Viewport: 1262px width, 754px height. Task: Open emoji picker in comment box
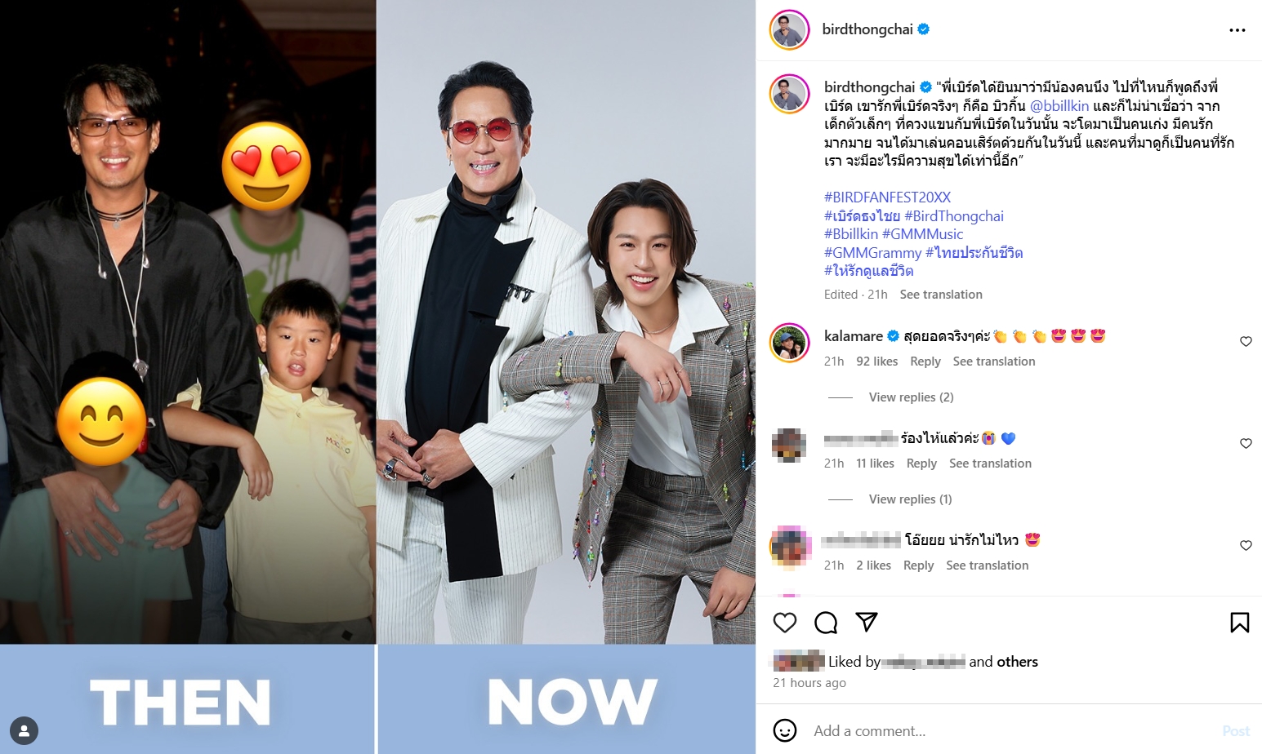tap(785, 730)
